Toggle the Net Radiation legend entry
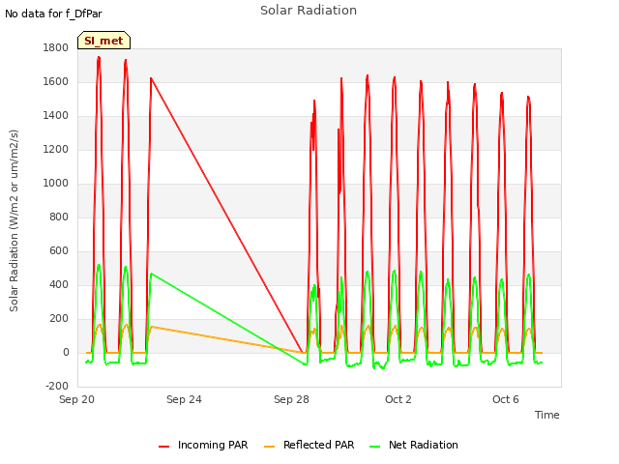Image resolution: width=619 pixels, height=464 pixels. pos(414,445)
